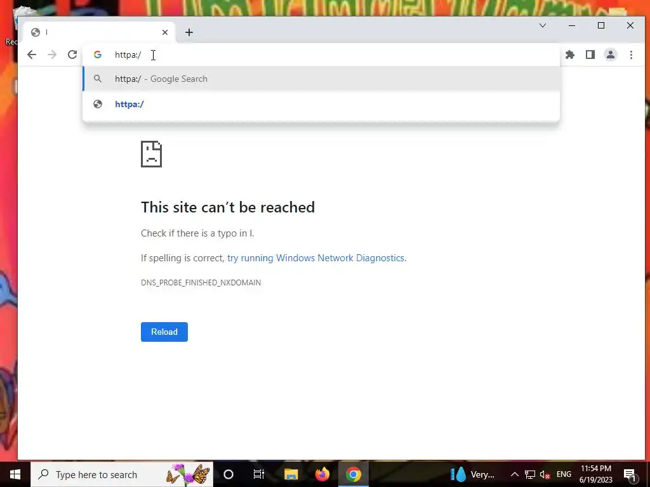
Task: Click the forward navigation arrow
Action: [x=52, y=55]
